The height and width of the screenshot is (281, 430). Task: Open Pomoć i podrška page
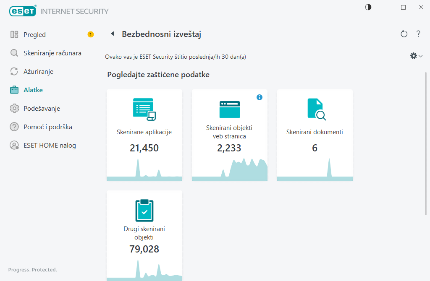(48, 127)
